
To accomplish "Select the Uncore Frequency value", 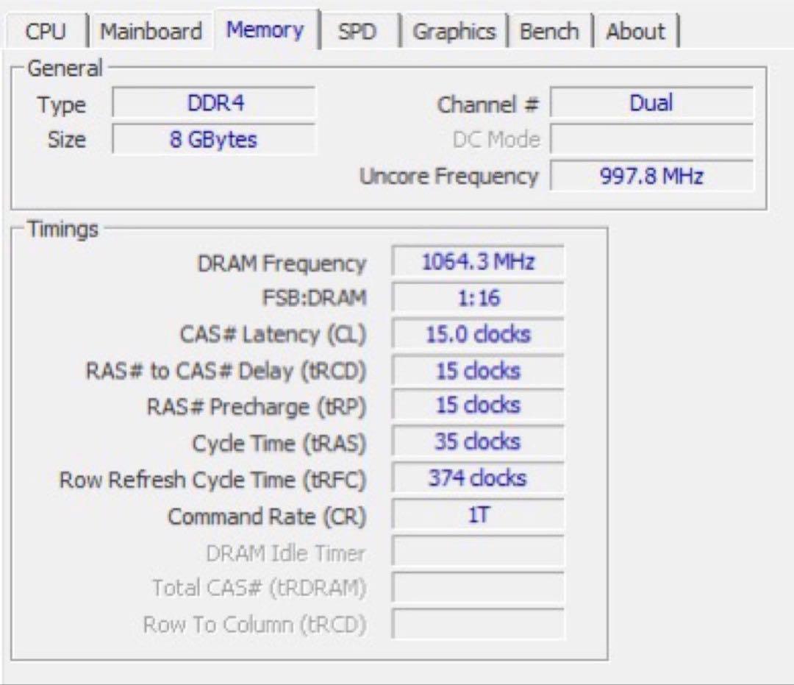I will pos(651,176).
